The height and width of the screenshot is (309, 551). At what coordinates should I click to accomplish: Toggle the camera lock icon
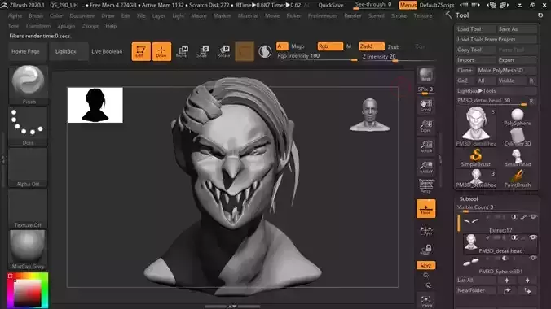(x=426, y=250)
